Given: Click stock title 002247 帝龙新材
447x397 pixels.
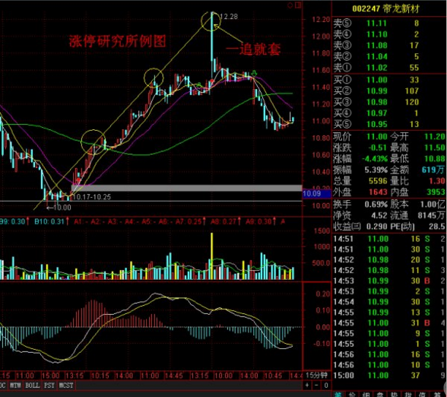Looking at the screenshot, I should pos(385,9).
